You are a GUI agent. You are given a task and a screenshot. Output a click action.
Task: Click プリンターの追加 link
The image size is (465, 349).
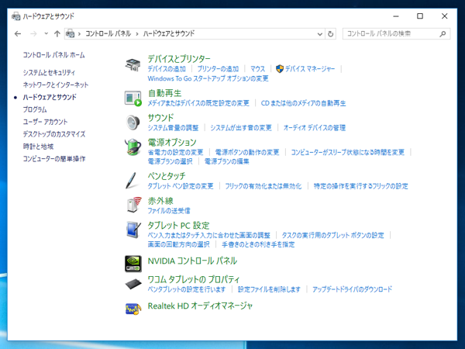218,69
